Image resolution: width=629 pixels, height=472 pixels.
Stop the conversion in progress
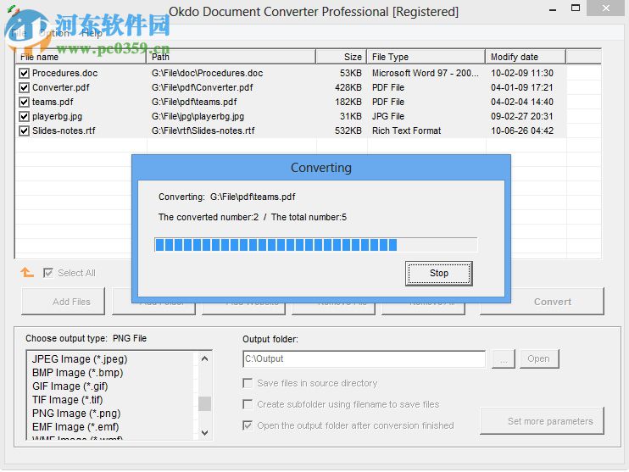[x=439, y=273]
